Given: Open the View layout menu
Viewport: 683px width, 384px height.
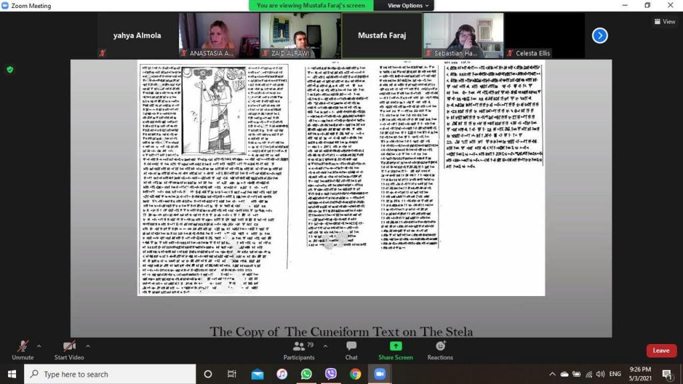Looking at the screenshot, I should [x=664, y=21].
